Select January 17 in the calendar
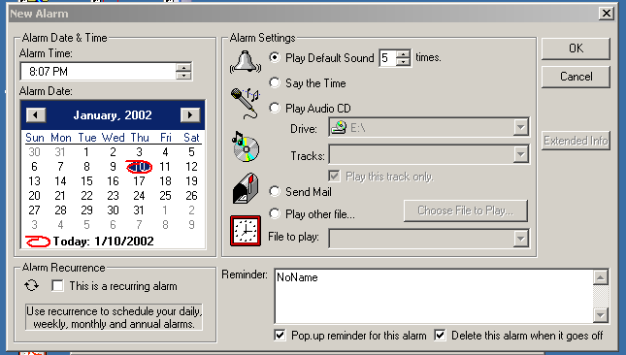Screen dimensions: 626x355 139,181
